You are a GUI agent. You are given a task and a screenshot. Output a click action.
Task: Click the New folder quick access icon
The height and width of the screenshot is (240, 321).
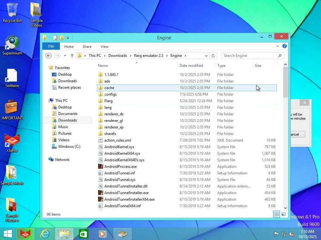pyautogui.click(x=62, y=38)
